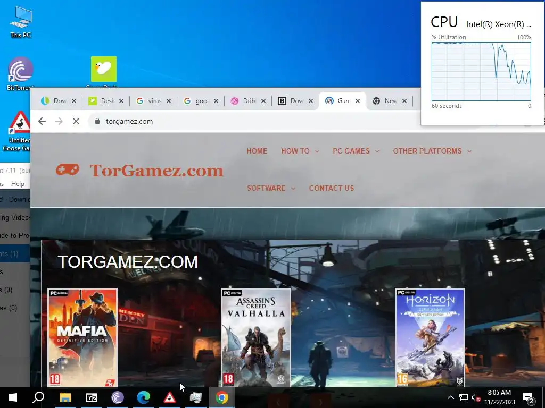Open Mafia Definitive Edition cover
This screenshot has height=408, width=545.
(82, 337)
